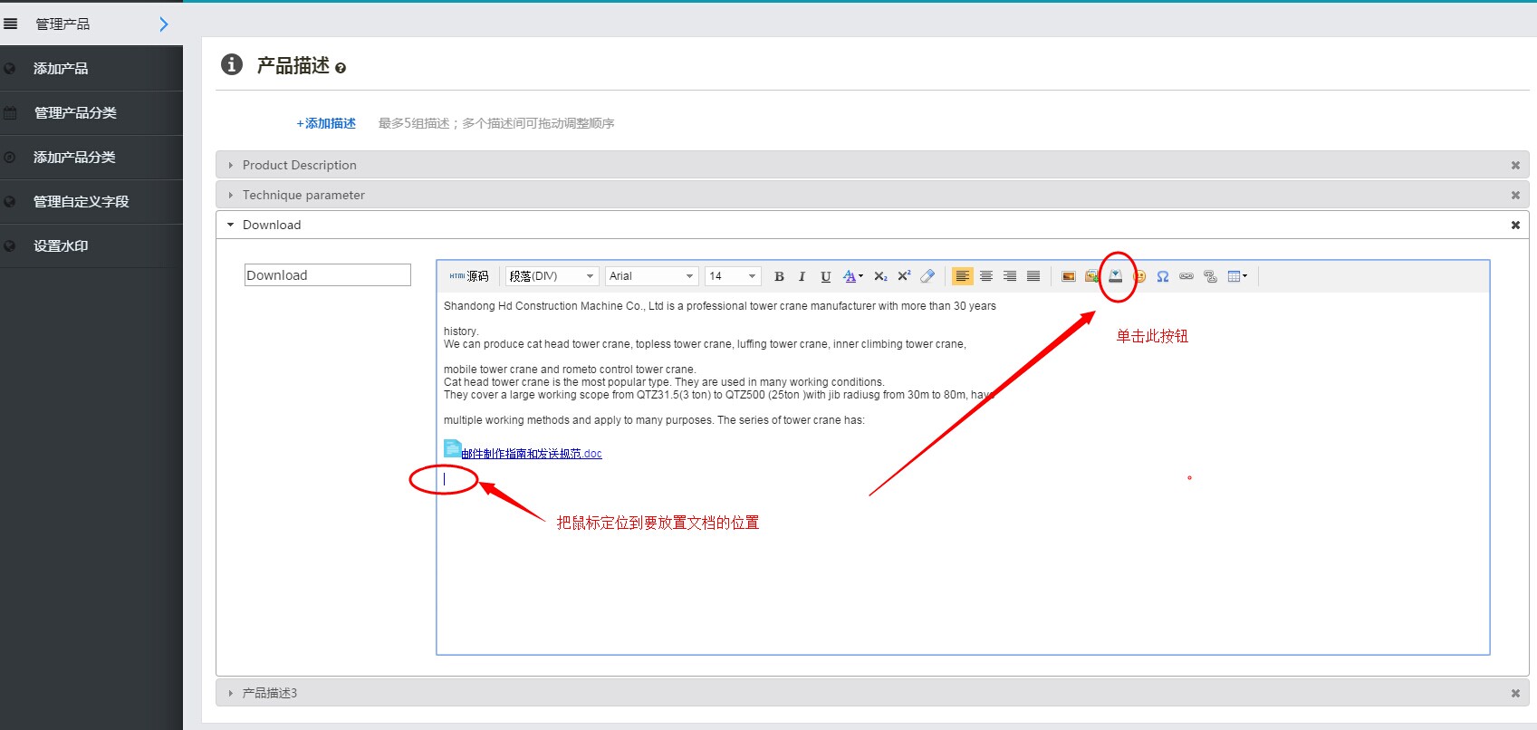Open 管理产品分类 in the sidebar
The height and width of the screenshot is (730, 1537).
(75, 113)
